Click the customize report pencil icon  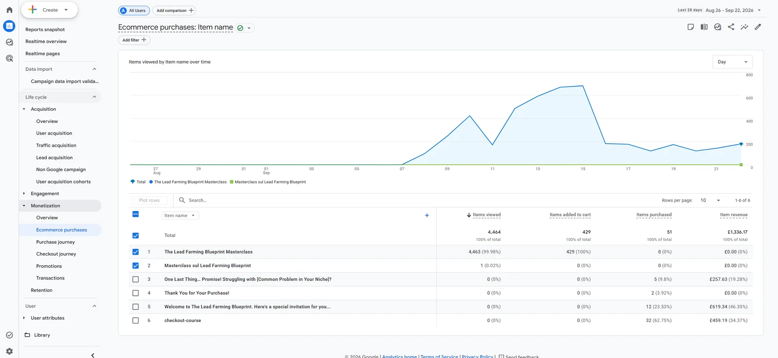[x=758, y=27]
